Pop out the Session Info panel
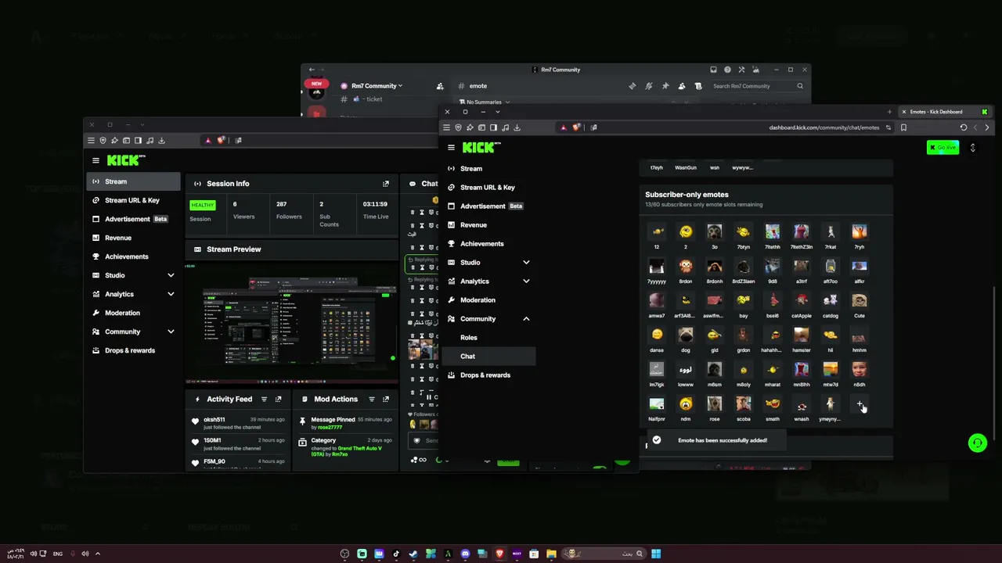 point(385,184)
